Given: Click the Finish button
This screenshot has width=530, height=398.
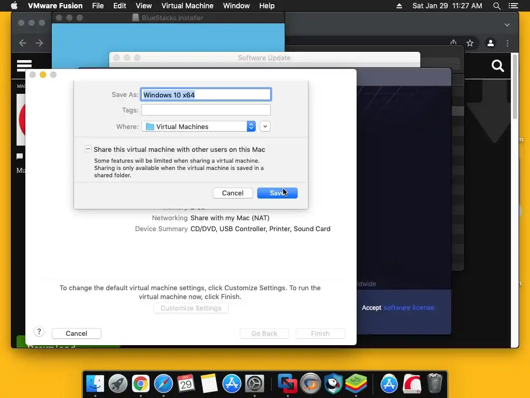Looking at the screenshot, I should [x=320, y=333].
